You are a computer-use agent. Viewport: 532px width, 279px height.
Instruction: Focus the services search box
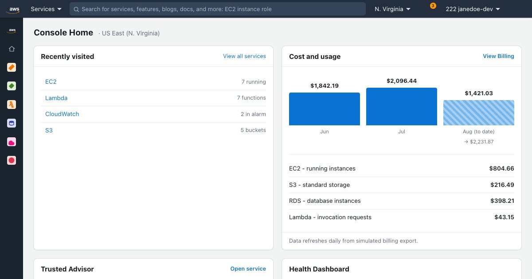coord(218,9)
